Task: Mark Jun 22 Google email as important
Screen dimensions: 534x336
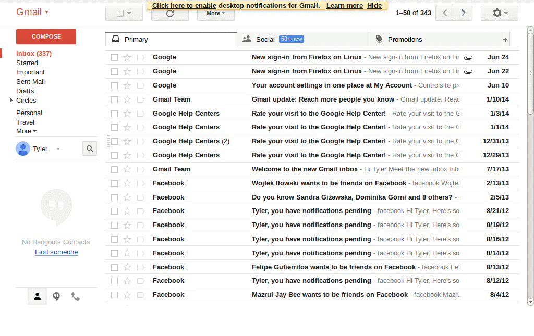Action: pos(140,71)
